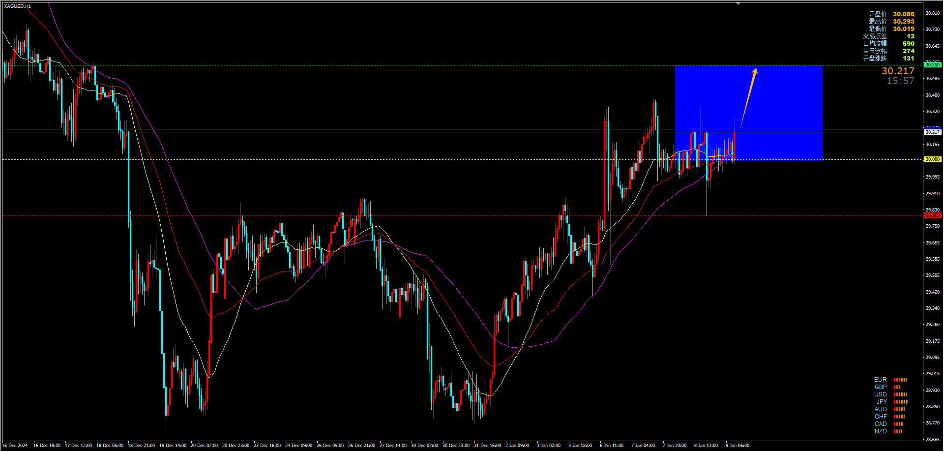The height and width of the screenshot is (452, 944).
Task: Click the 最高价 value 30.293
Action: point(904,22)
